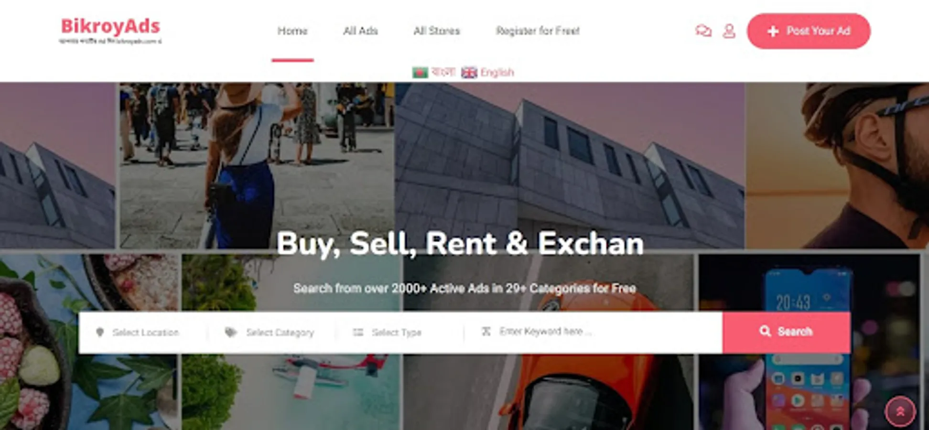Open the All Stores menu item
This screenshot has height=430, width=929.
click(437, 31)
